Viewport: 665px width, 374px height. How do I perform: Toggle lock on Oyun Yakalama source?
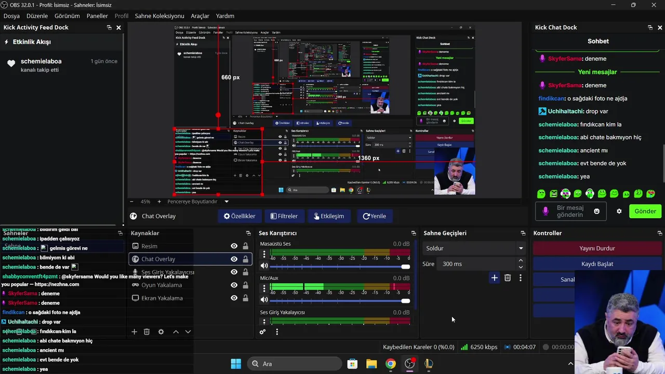(245, 285)
